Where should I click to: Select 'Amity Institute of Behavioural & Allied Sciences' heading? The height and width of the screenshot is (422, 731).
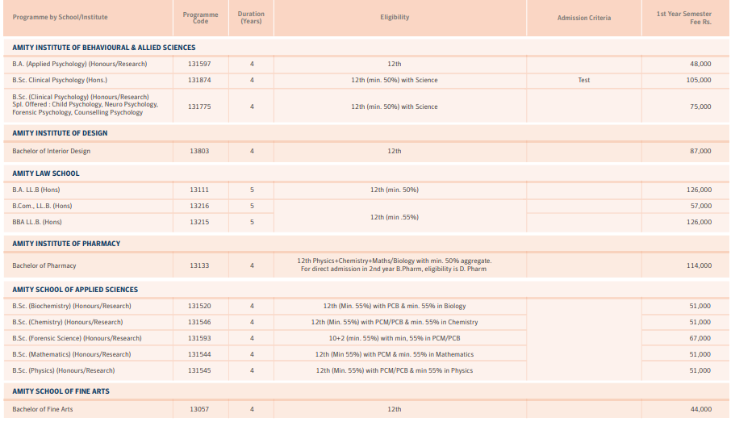point(103,48)
